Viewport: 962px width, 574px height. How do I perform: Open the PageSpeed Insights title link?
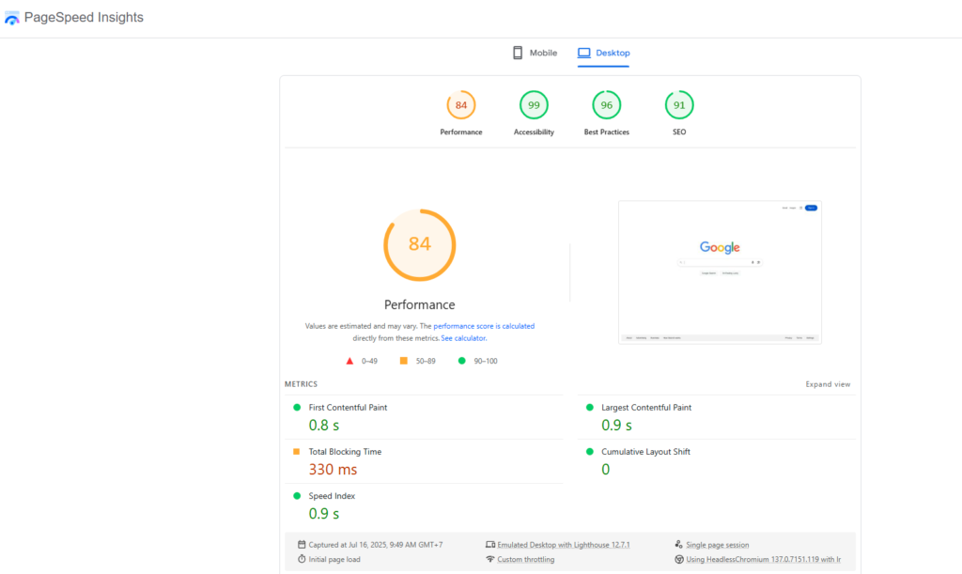(x=84, y=17)
